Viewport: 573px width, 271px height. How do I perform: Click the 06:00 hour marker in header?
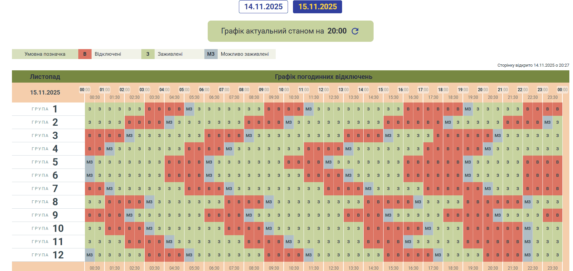204,90
